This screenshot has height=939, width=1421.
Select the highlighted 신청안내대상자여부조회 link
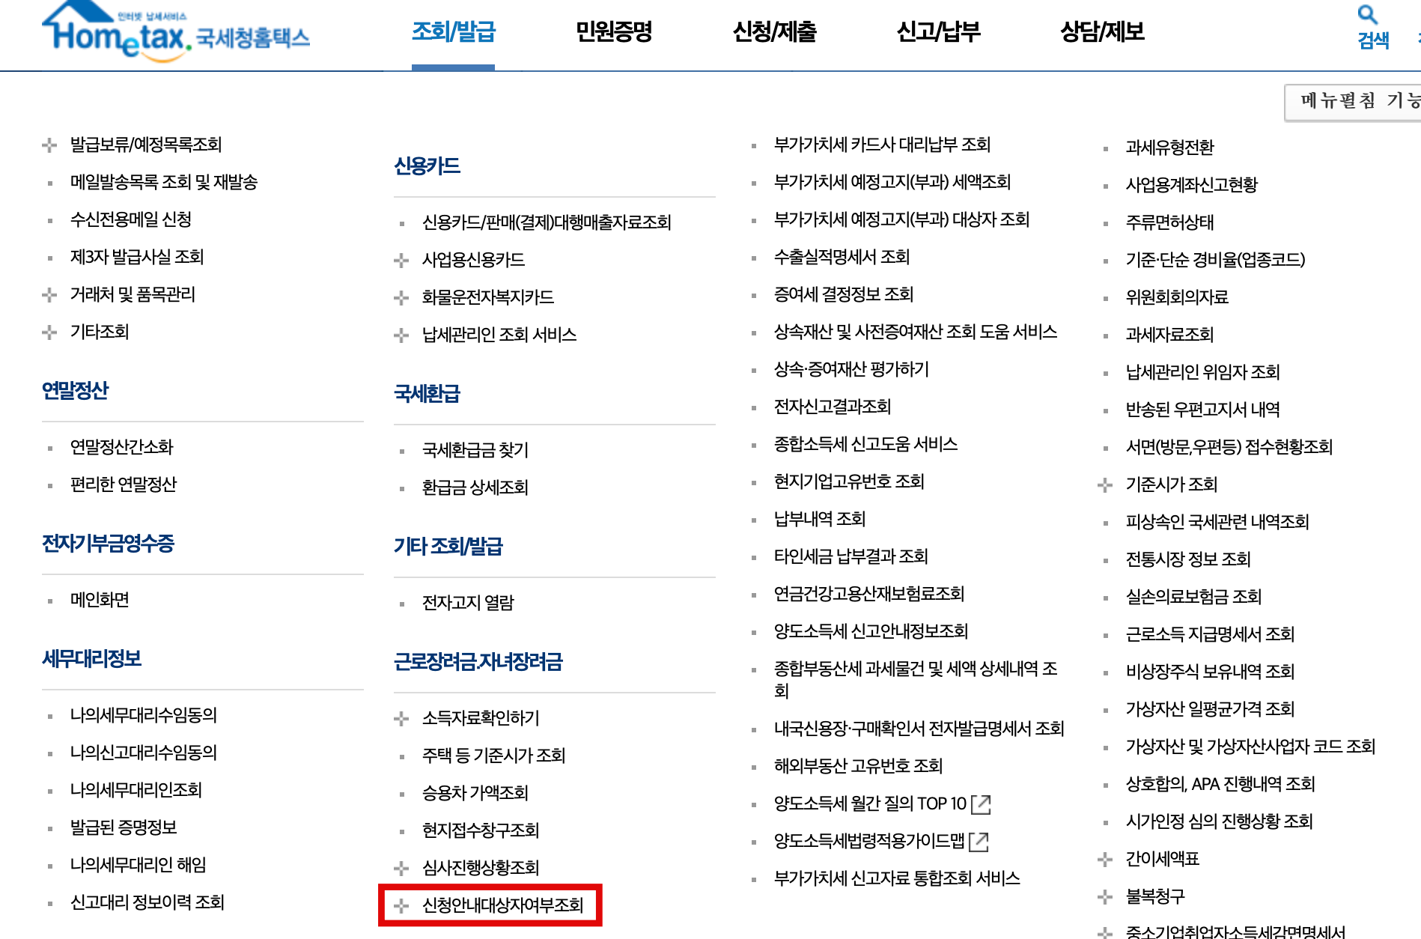pos(500,905)
